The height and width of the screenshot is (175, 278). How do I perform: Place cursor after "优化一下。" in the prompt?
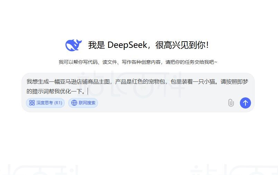click(87, 91)
